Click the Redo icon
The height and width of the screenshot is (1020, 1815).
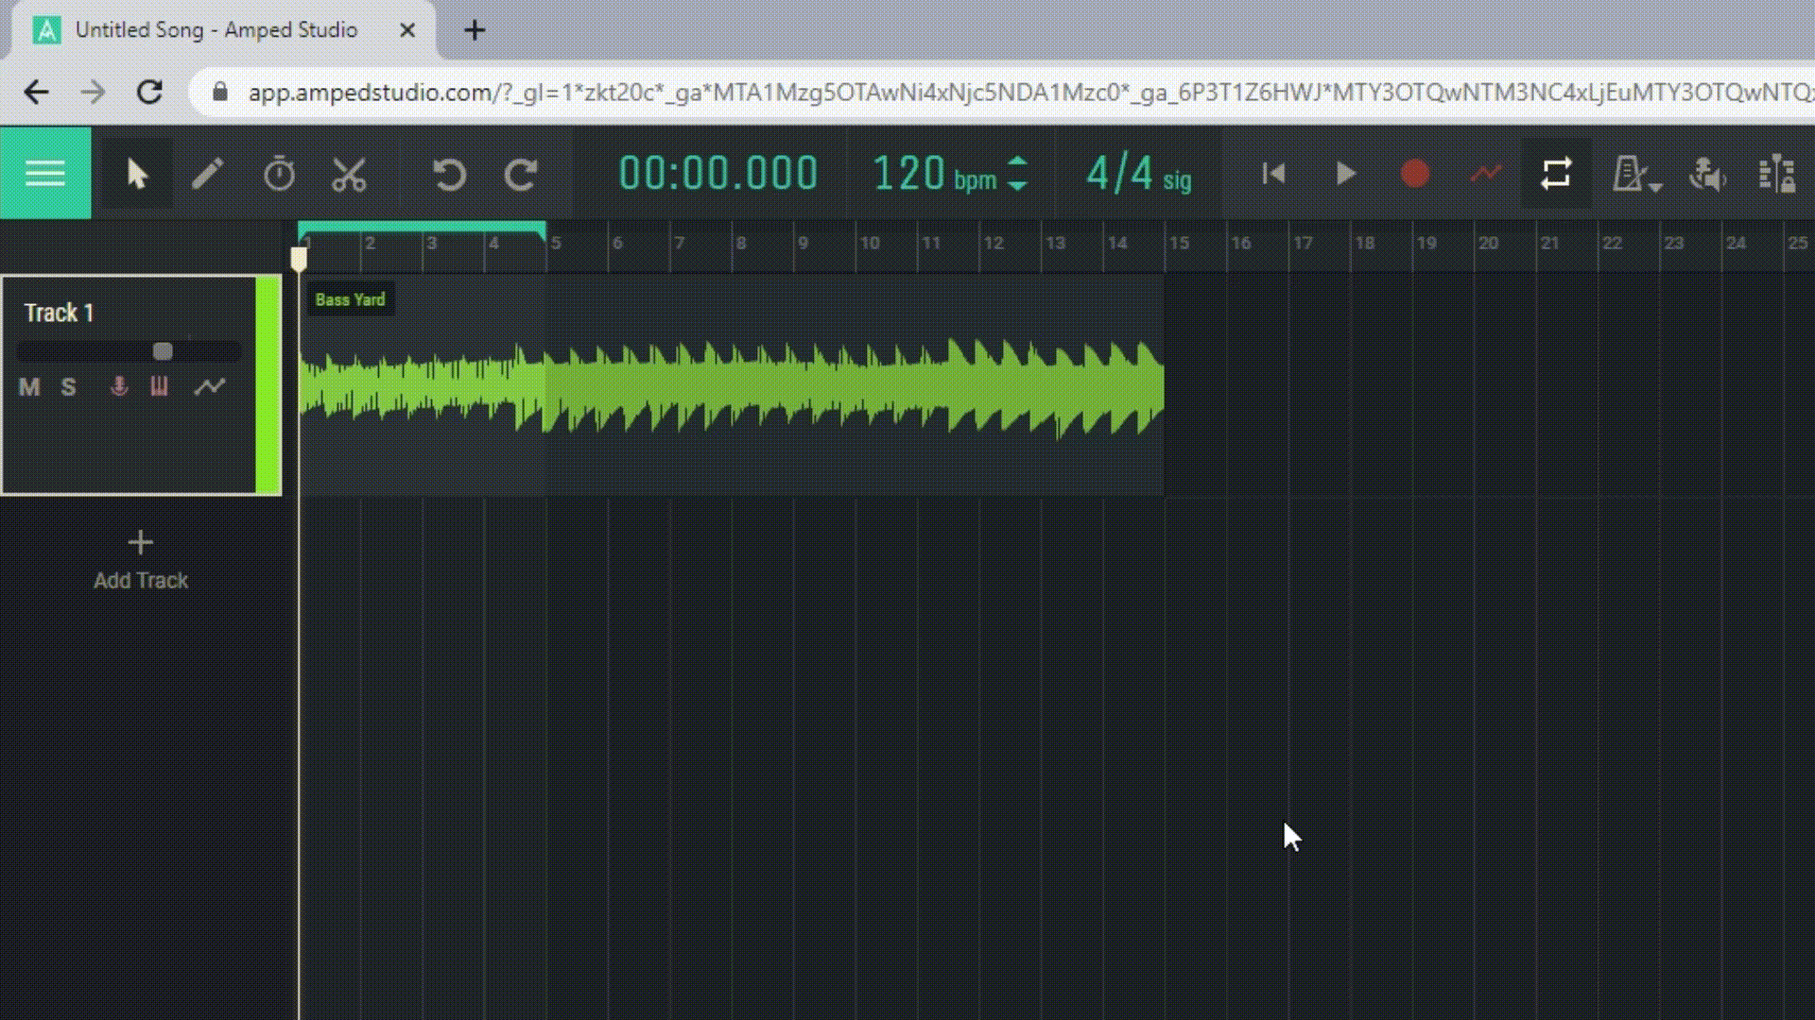click(521, 173)
